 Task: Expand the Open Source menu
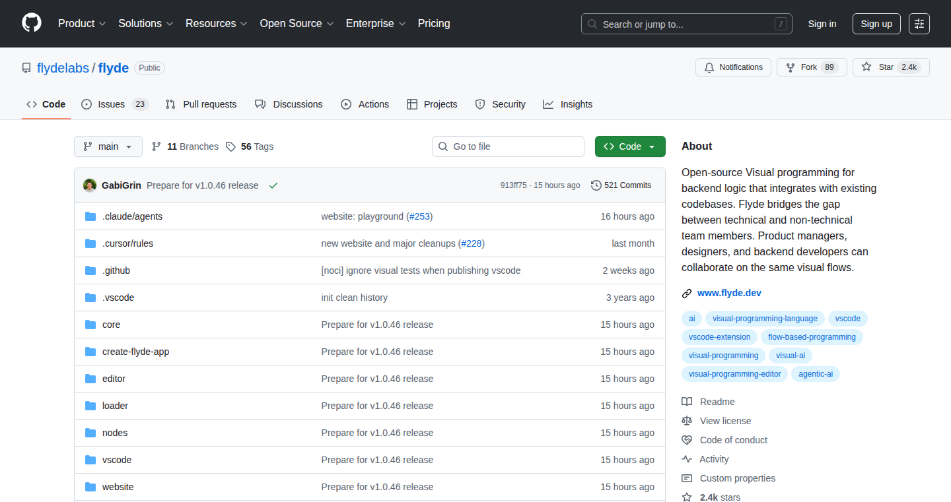coord(297,24)
